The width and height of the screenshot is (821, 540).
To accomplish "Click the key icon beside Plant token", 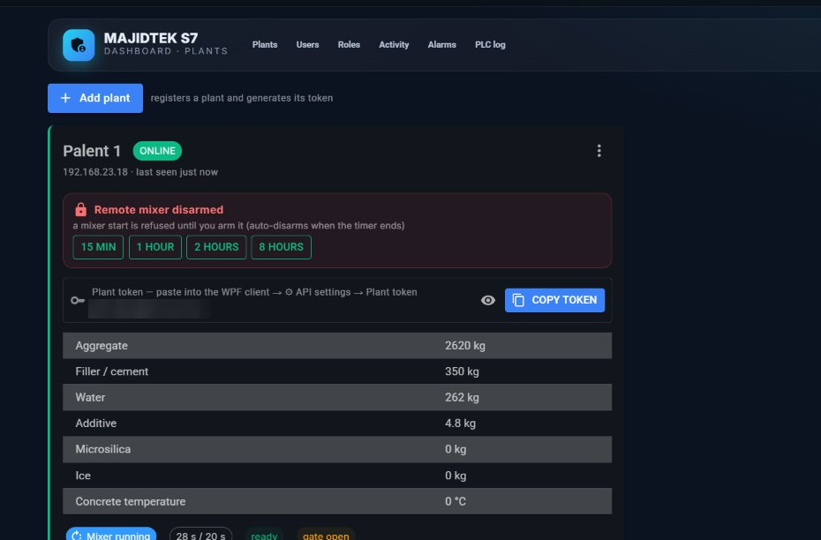I will tap(78, 300).
